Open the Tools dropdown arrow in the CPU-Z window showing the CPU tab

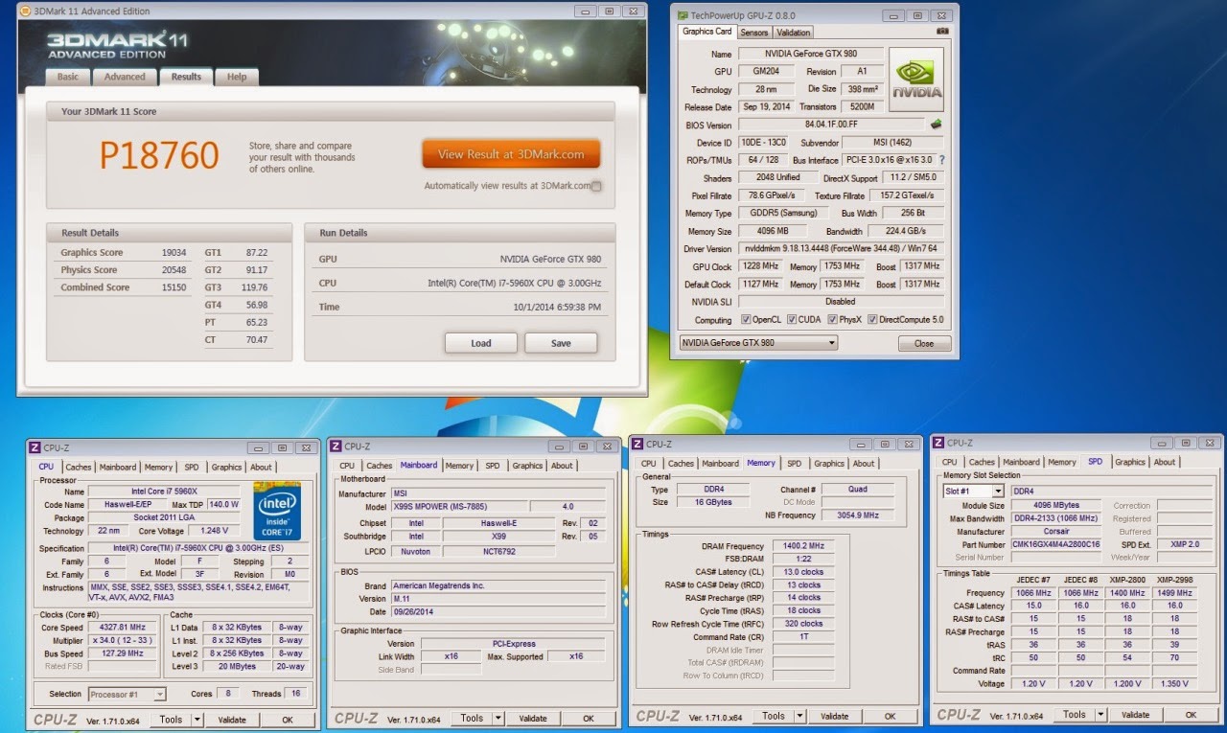click(197, 720)
